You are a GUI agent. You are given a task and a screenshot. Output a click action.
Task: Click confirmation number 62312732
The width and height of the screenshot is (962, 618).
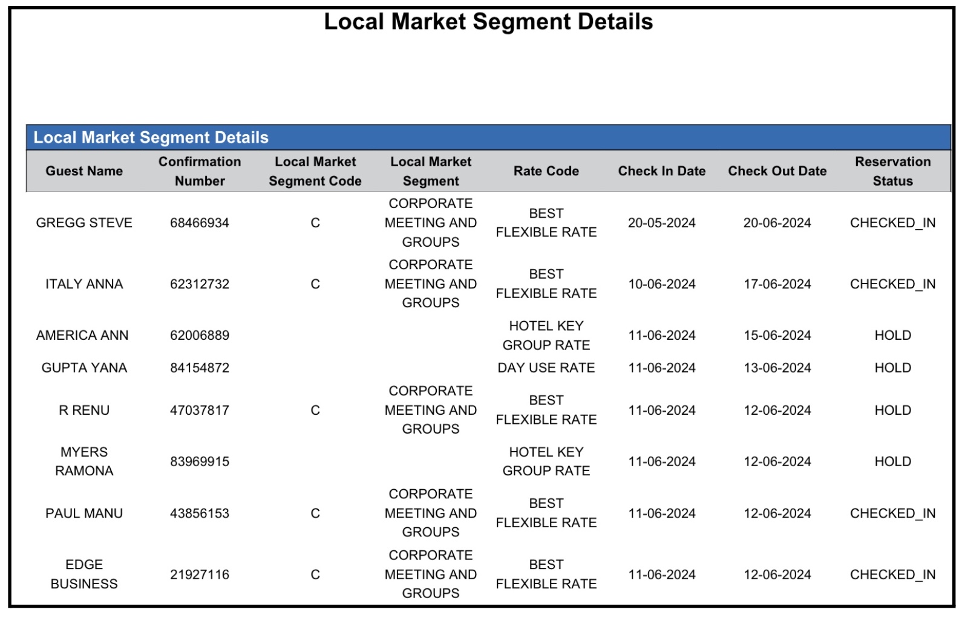pos(200,284)
